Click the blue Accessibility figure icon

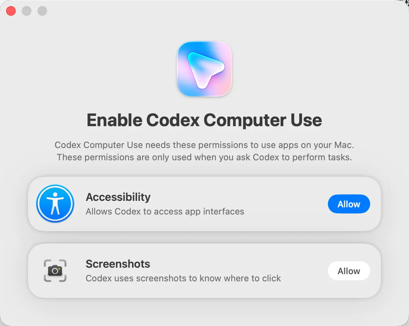(55, 204)
